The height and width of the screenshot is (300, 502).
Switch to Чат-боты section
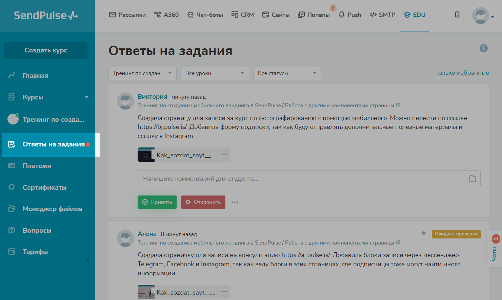coord(205,15)
